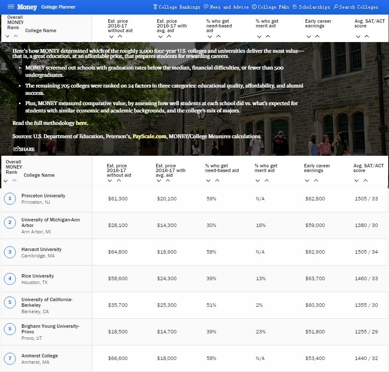Sort merit aid ascending in sticky header

tap(268, 36)
